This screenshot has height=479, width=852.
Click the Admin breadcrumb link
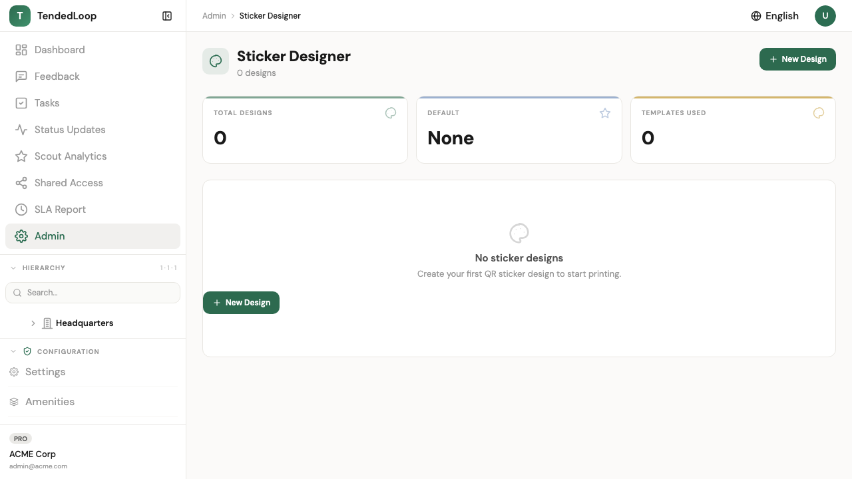[214, 16]
